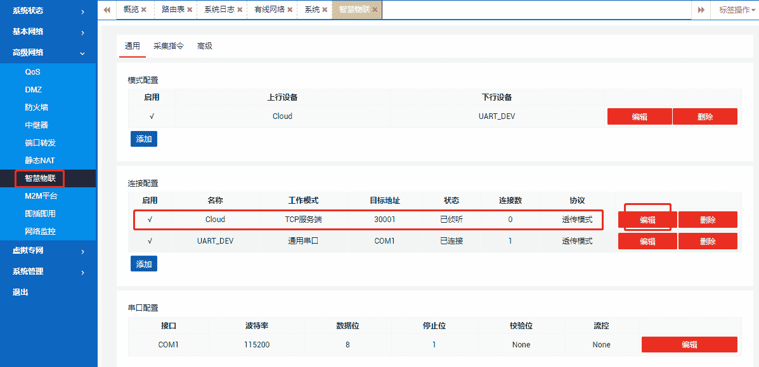Switch to the 高级 tab
The width and height of the screenshot is (759, 367).
point(204,46)
